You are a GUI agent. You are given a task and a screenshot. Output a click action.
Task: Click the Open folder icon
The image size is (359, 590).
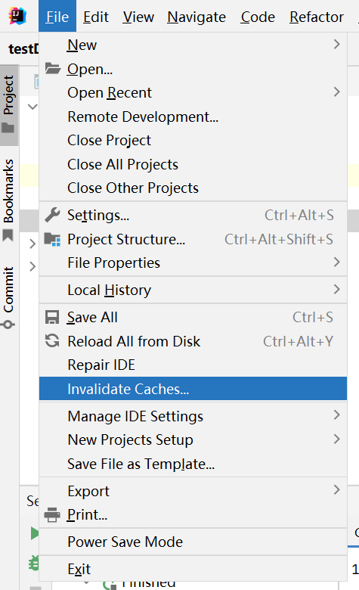pyautogui.click(x=53, y=69)
